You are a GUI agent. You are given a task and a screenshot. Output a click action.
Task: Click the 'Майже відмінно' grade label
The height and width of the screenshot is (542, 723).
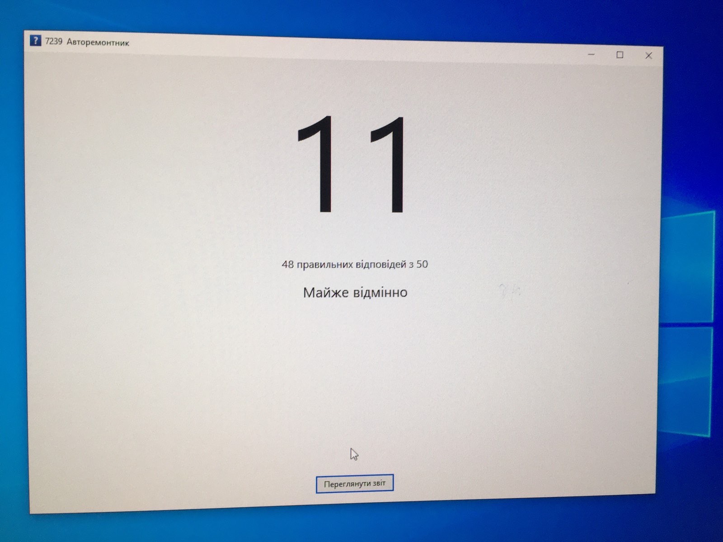point(355,292)
